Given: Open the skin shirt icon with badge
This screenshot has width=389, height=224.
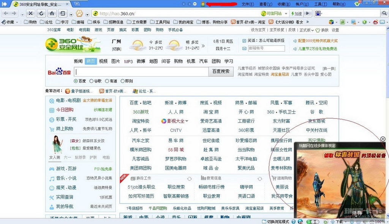Looking at the screenshot, I should (357, 3).
